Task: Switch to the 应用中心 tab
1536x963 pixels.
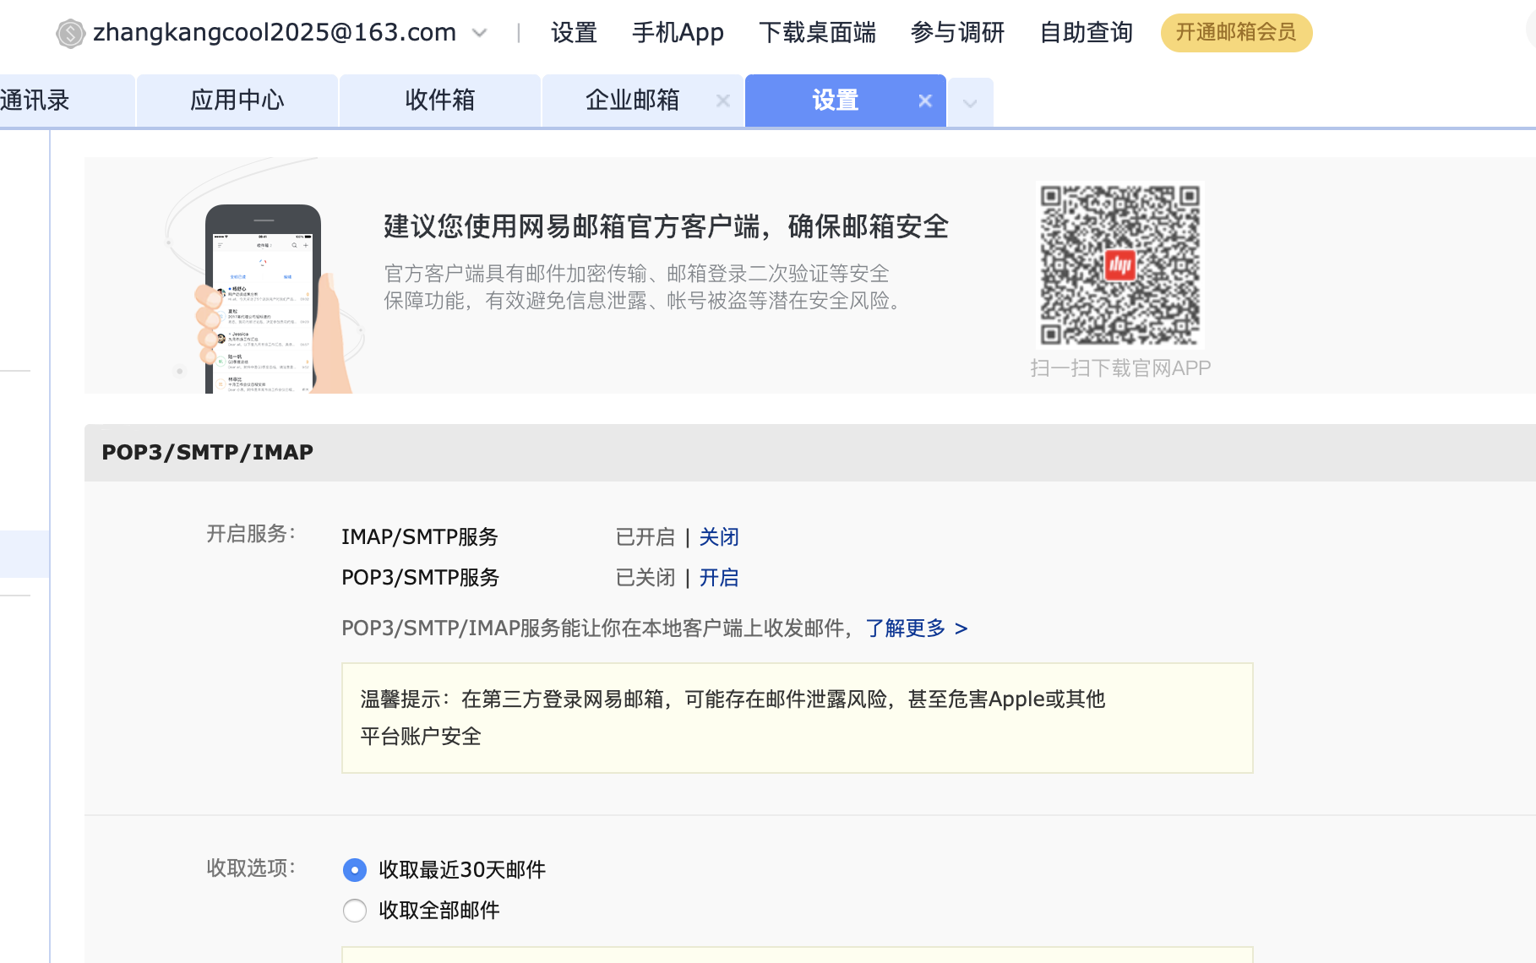Action: tap(237, 101)
